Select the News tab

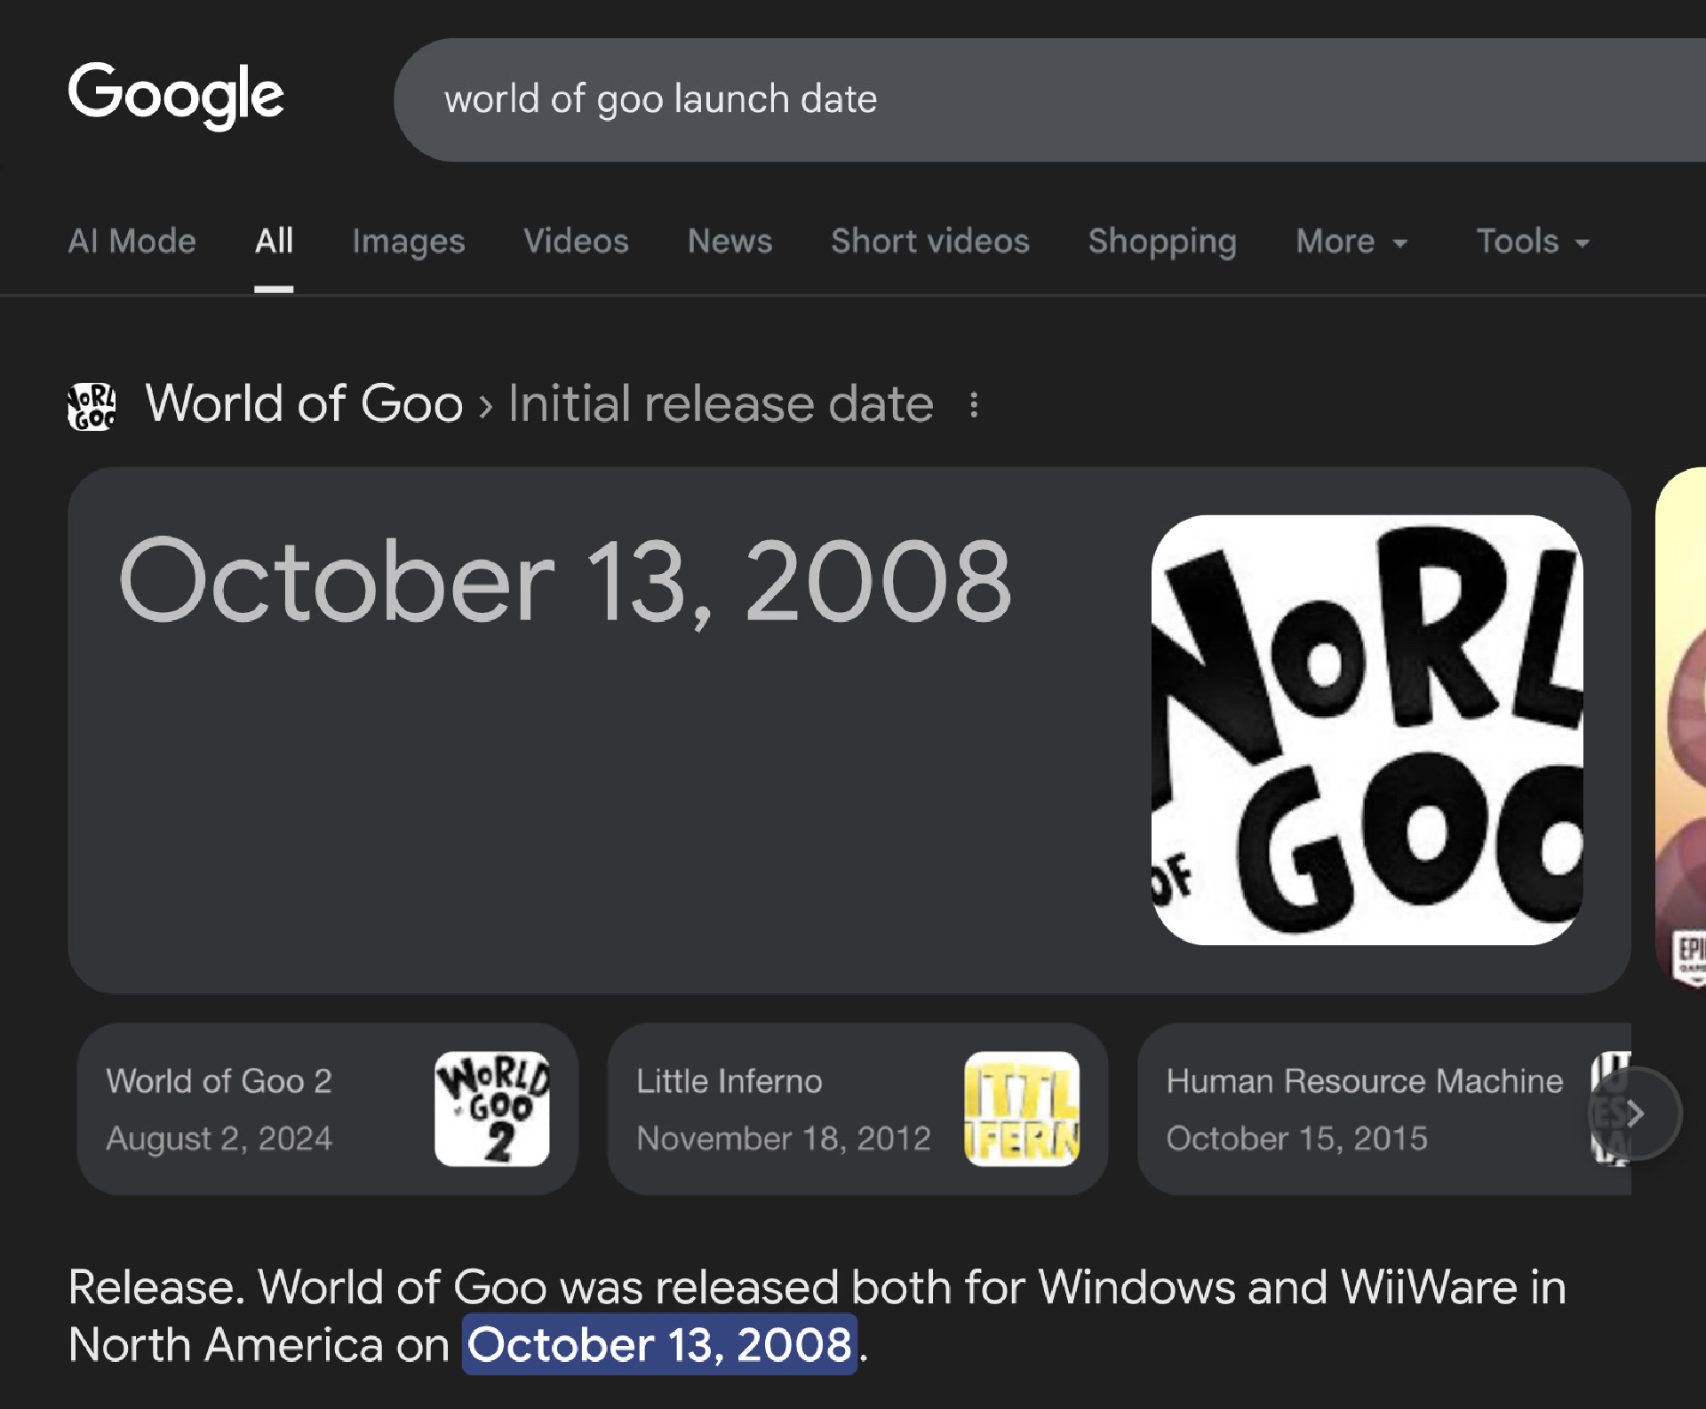pyautogui.click(x=729, y=242)
